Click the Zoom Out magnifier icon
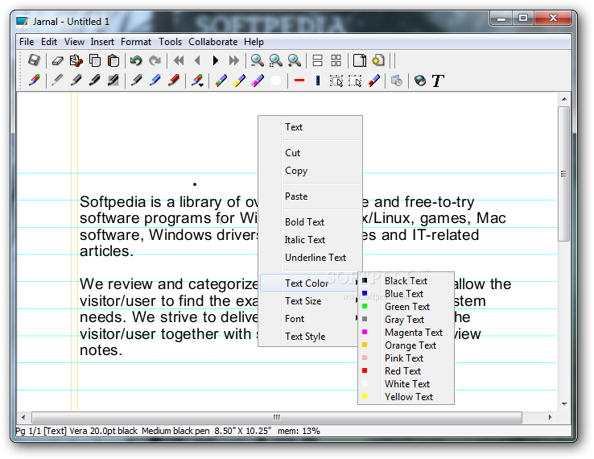Viewport: 594px width, 459px height. 258,60
